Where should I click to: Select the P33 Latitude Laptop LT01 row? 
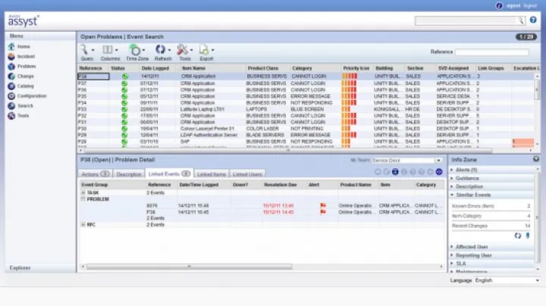[306, 109]
